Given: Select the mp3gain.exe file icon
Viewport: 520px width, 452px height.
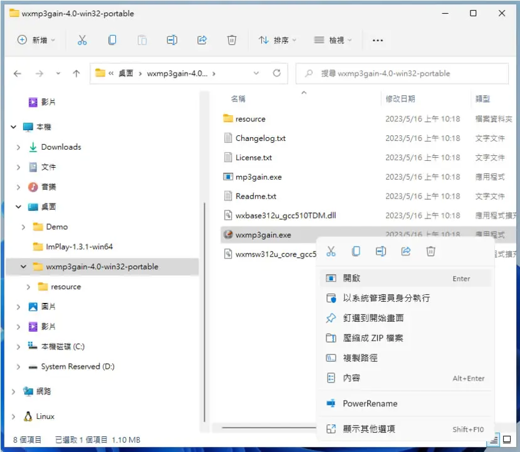Looking at the screenshot, I should tap(228, 177).
